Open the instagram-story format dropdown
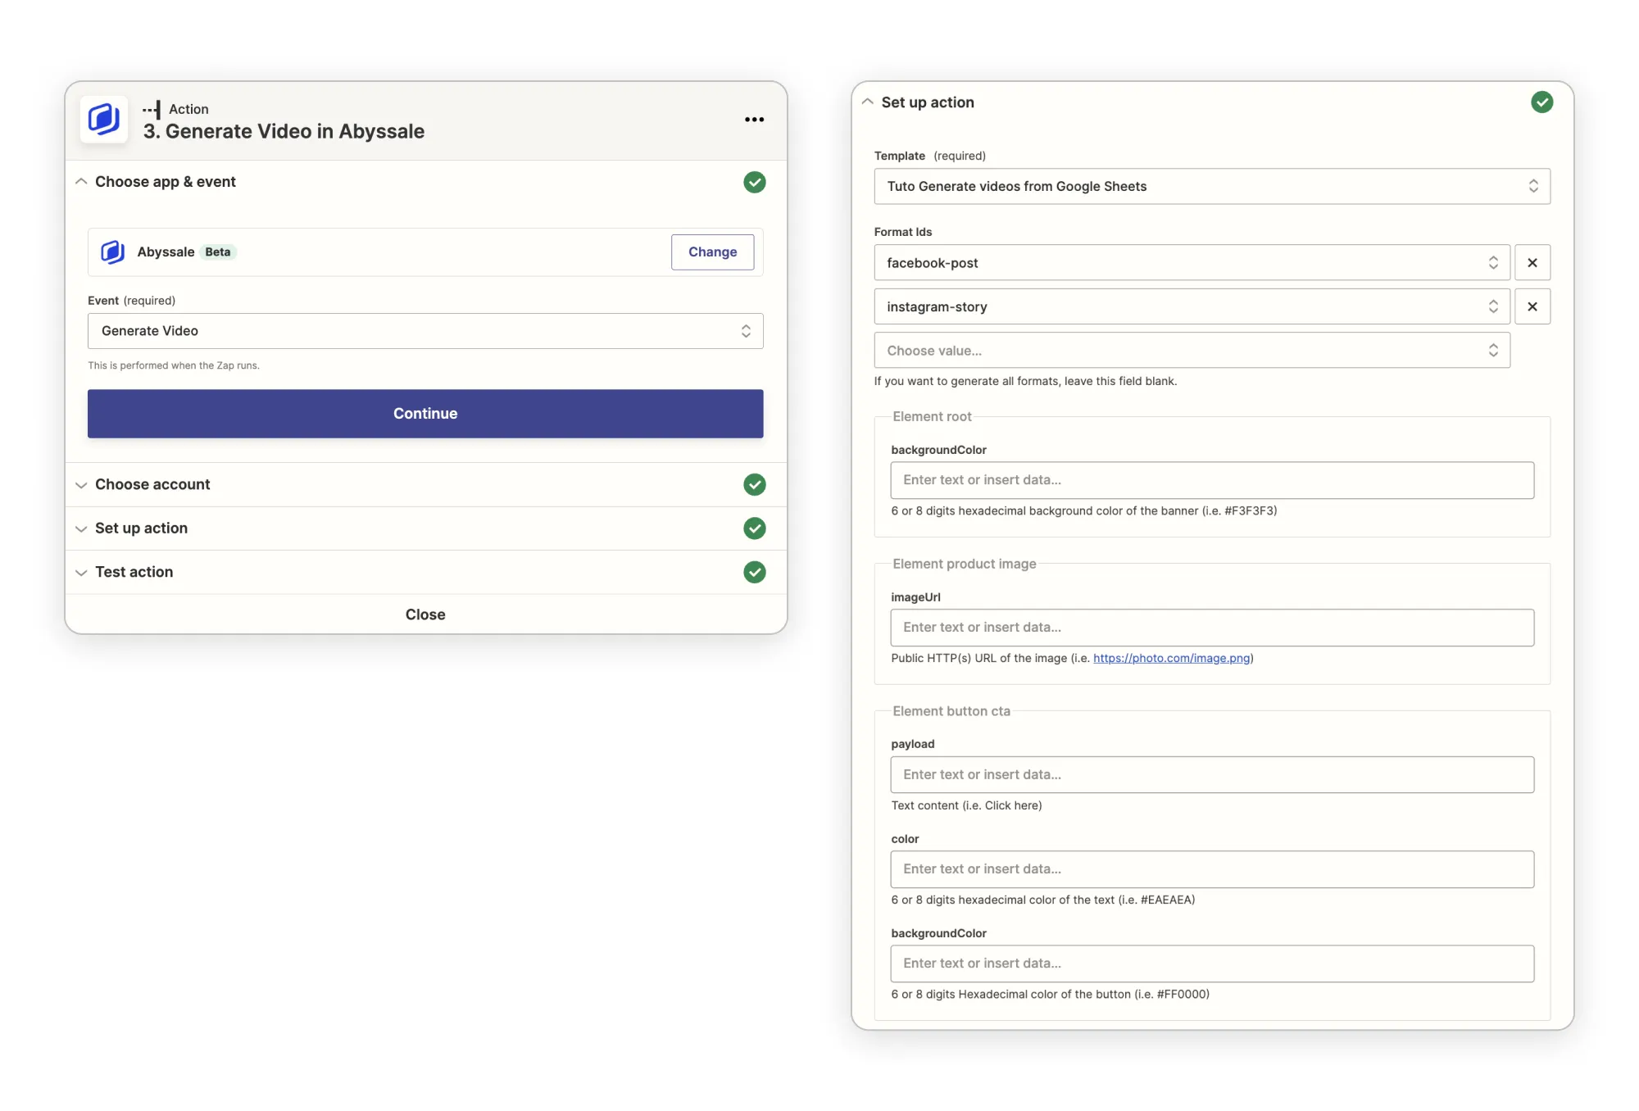The width and height of the screenshot is (1639, 1111). point(1192,306)
